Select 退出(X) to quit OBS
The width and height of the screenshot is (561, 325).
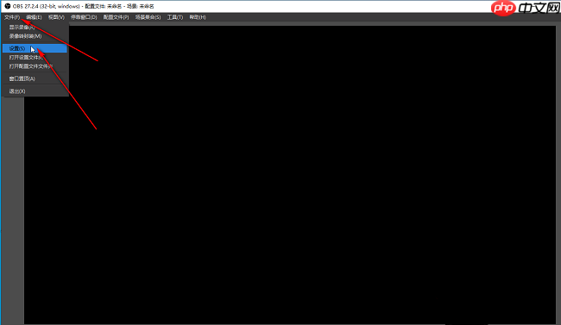pos(35,91)
